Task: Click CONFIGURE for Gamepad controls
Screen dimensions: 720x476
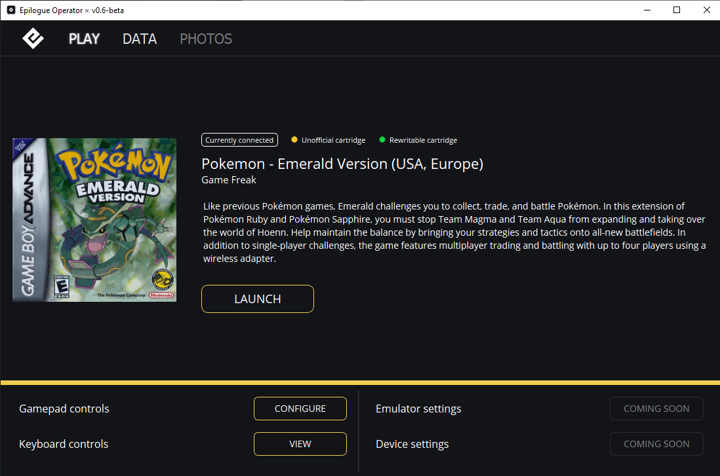Action: coord(300,409)
